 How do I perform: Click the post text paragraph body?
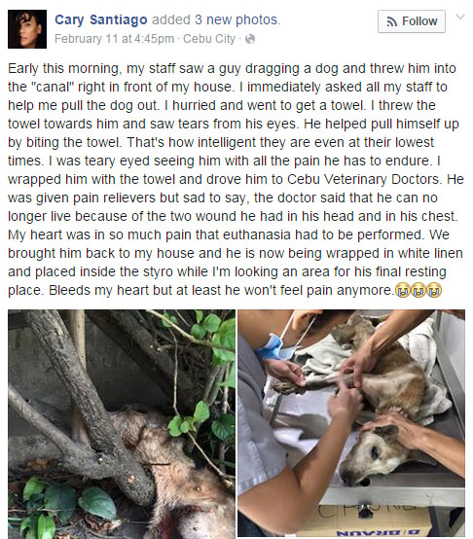pos(236,179)
